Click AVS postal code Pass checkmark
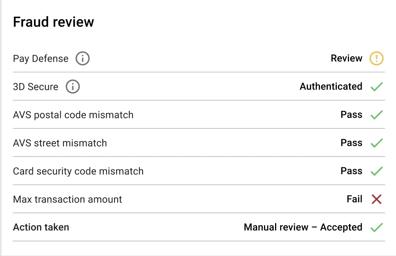 point(377,115)
